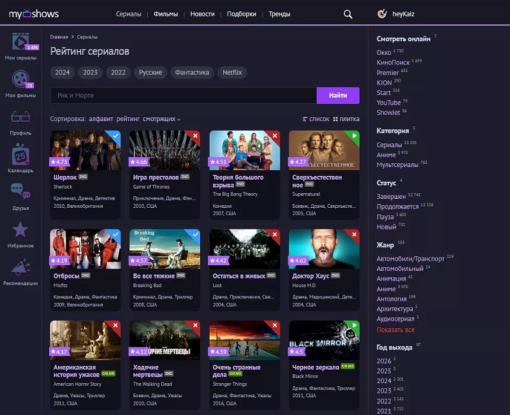
Task: Toggle red cross status on American Horror Story card
Action: coord(115,325)
